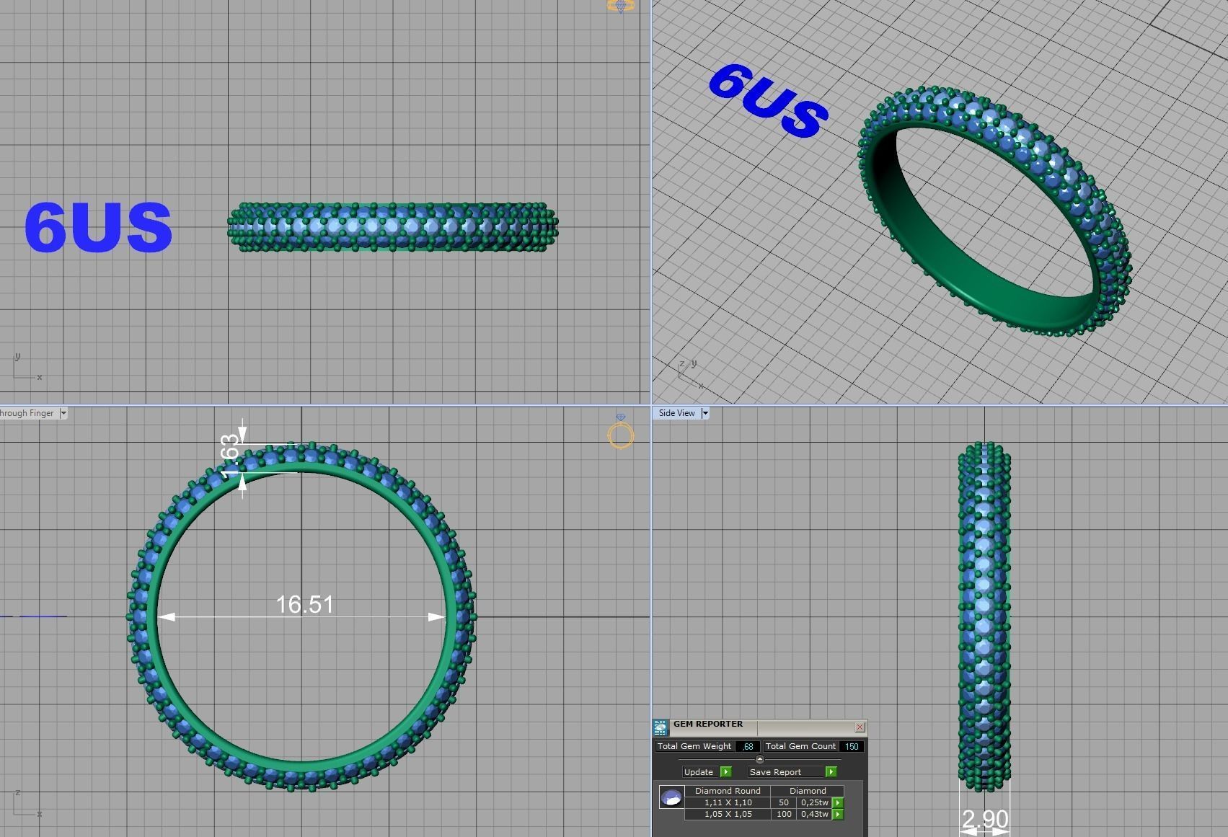1228x837 pixels.
Task: Click the orange ring icon above top-left viewport
Action: click(x=621, y=6)
